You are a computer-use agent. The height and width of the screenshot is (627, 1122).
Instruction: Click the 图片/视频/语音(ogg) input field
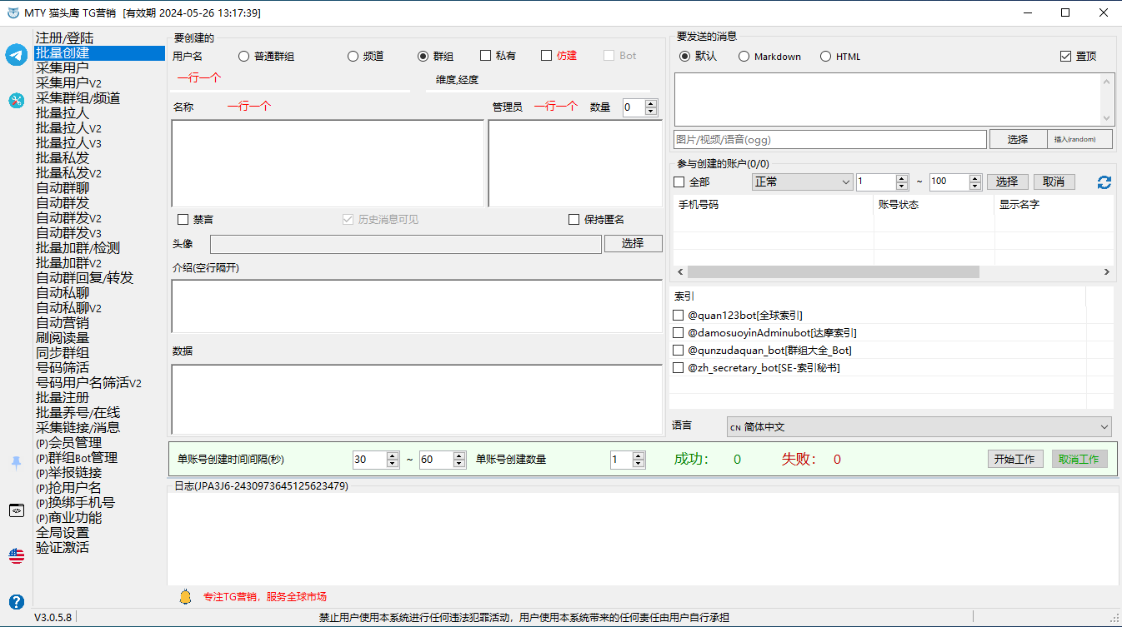coord(829,140)
